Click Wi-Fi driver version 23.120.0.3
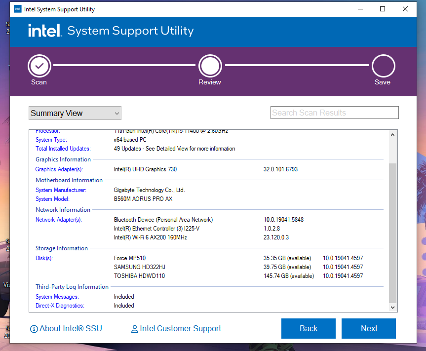426x351 pixels. click(x=276, y=237)
